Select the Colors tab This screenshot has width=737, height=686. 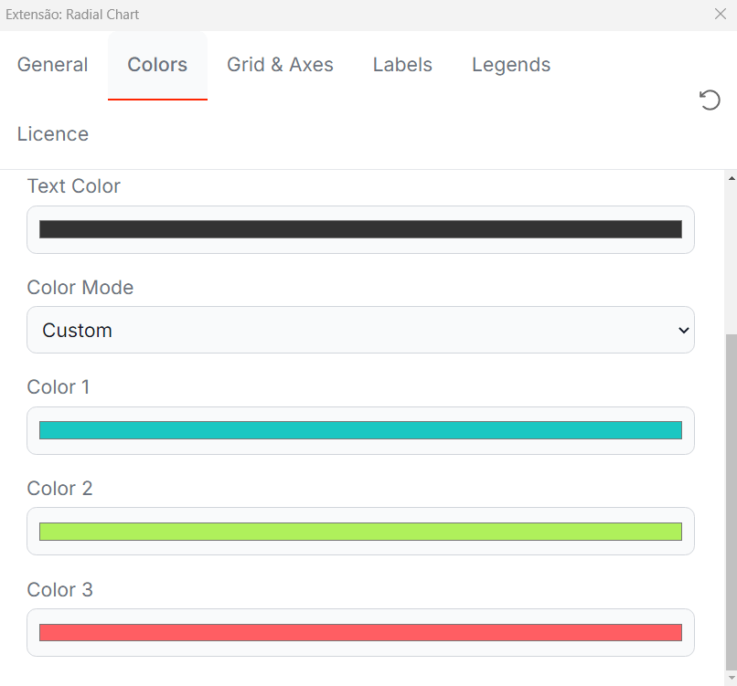coord(157,65)
